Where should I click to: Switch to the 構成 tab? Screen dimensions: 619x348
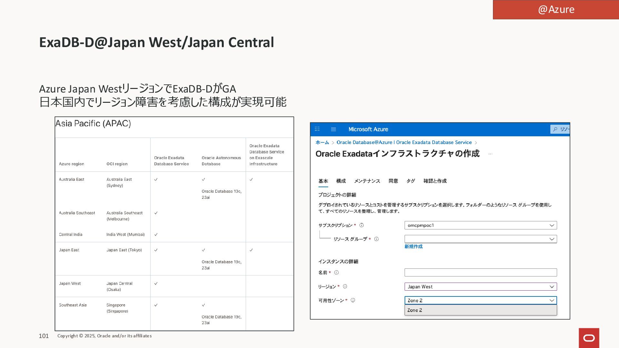341,181
